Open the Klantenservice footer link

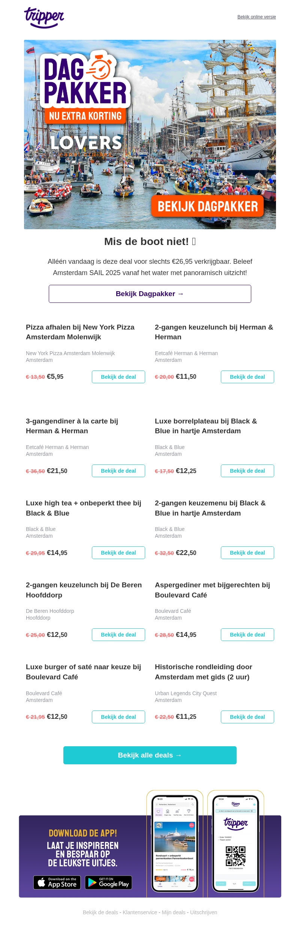140,912
